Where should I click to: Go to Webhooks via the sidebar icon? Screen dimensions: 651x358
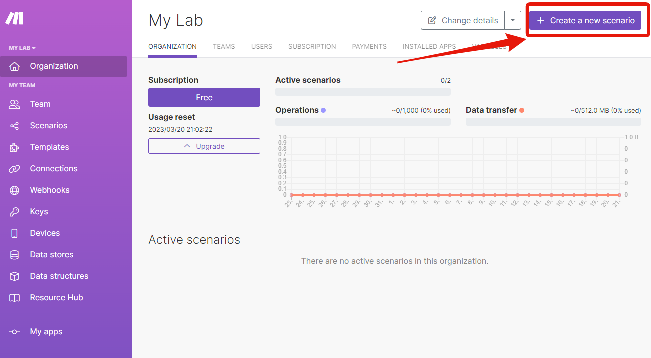click(50, 190)
